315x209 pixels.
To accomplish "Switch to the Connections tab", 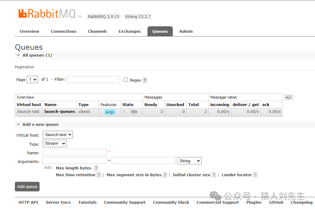I will [x=64, y=31].
